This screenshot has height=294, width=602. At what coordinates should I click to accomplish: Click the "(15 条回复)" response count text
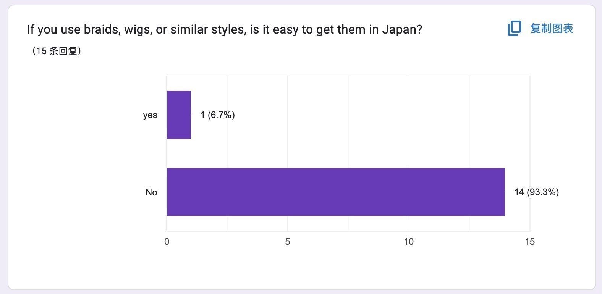pyautogui.click(x=56, y=51)
